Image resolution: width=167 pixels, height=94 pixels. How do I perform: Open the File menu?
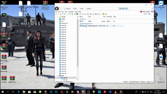tap(56, 12)
